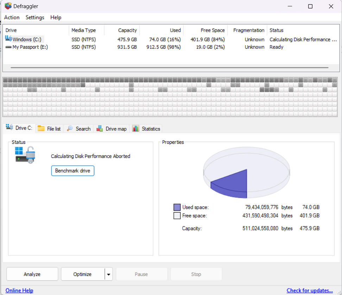342x295 pixels.
Task: Click the Windows (C:) drive icon
Action: tap(8, 39)
